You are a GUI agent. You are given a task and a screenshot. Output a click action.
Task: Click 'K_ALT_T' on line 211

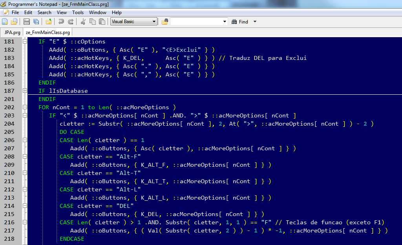click(153, 181)
